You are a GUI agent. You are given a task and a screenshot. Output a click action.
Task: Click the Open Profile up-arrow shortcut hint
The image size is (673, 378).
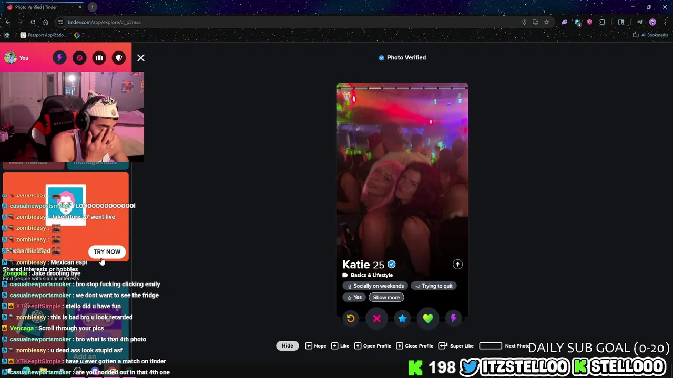tap(372, 346)
